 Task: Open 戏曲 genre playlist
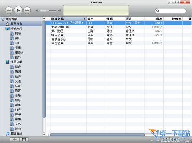point(18,129)
